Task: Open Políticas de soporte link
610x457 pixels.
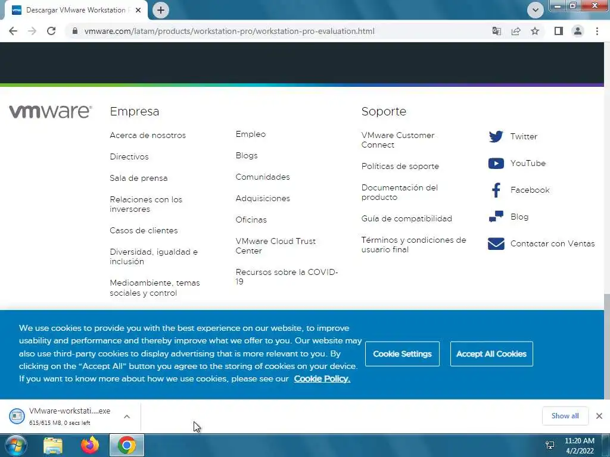Action: (400, 167)
